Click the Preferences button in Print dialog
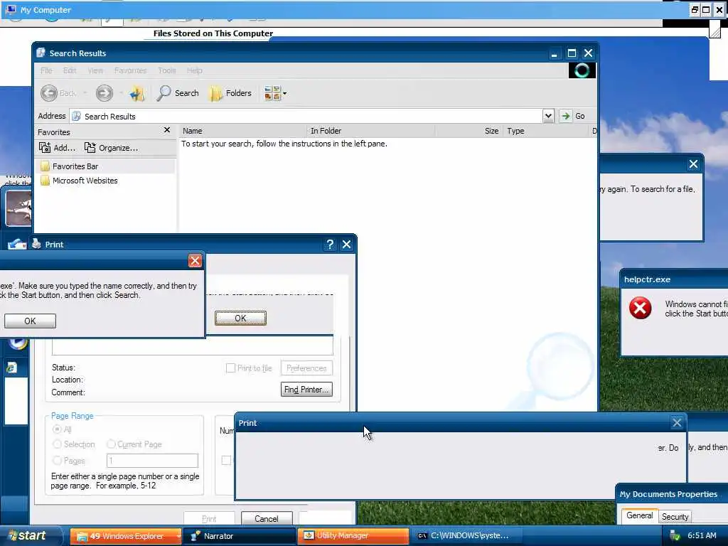Viewport: 728px width, 546px height. point(306,368)
